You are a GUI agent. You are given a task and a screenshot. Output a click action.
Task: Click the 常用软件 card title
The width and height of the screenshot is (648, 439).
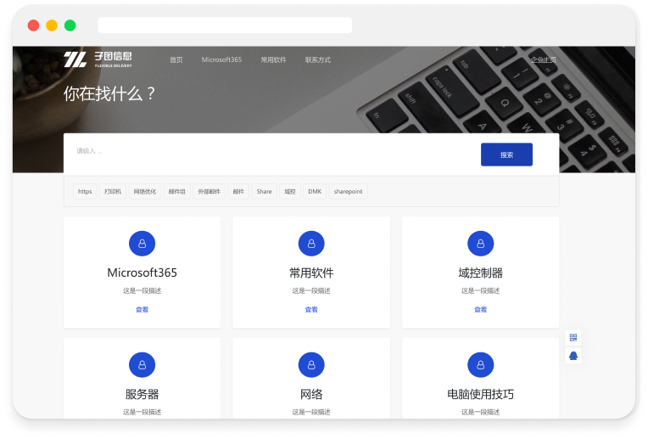(311, 273)
